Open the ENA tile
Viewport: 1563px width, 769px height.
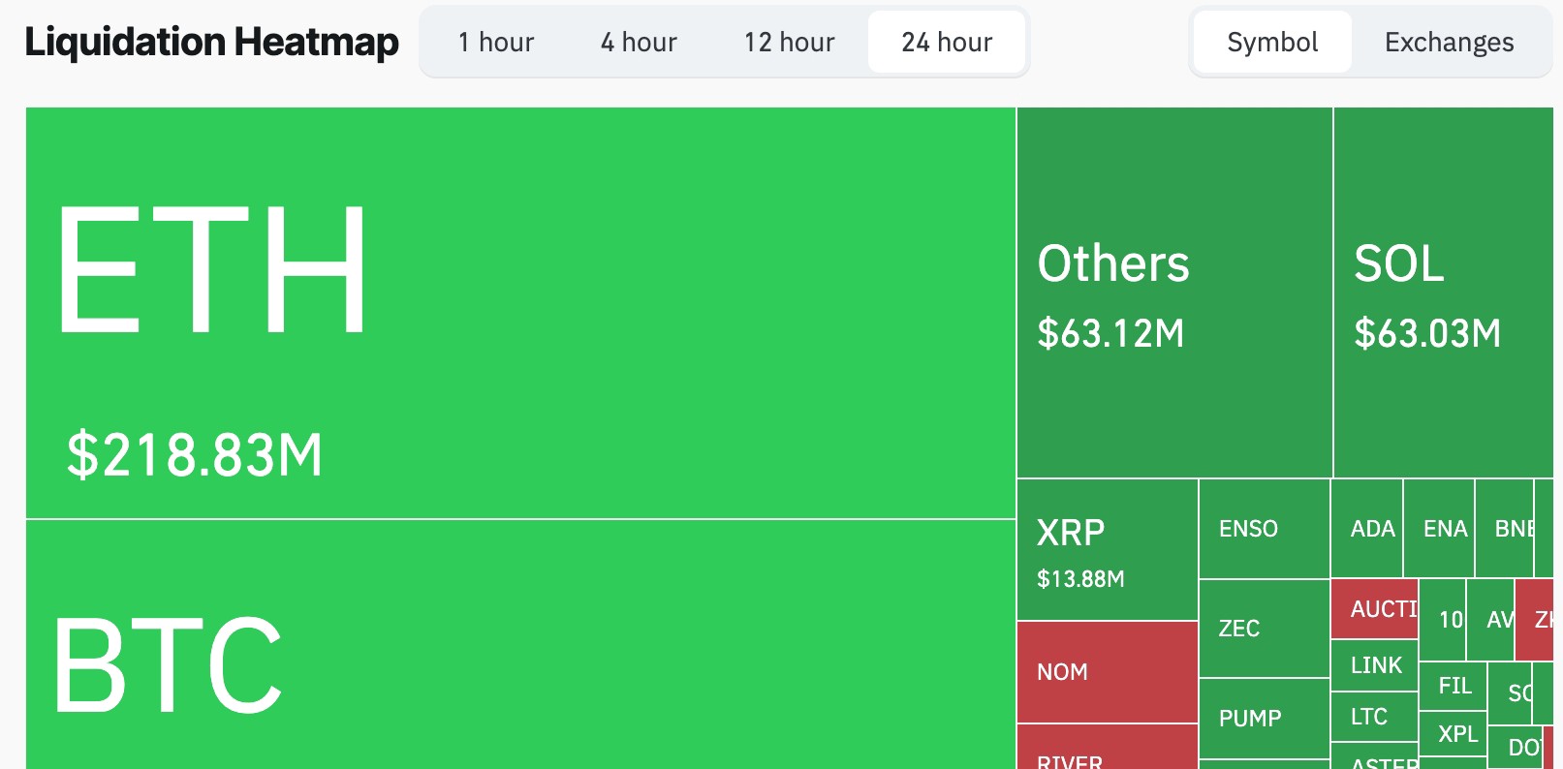(x=1443, y=529)
